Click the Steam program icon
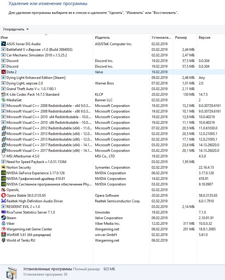 4,218
